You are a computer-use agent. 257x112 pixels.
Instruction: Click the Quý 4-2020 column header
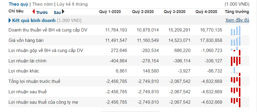pyautogui.click(x=206, y=12)
